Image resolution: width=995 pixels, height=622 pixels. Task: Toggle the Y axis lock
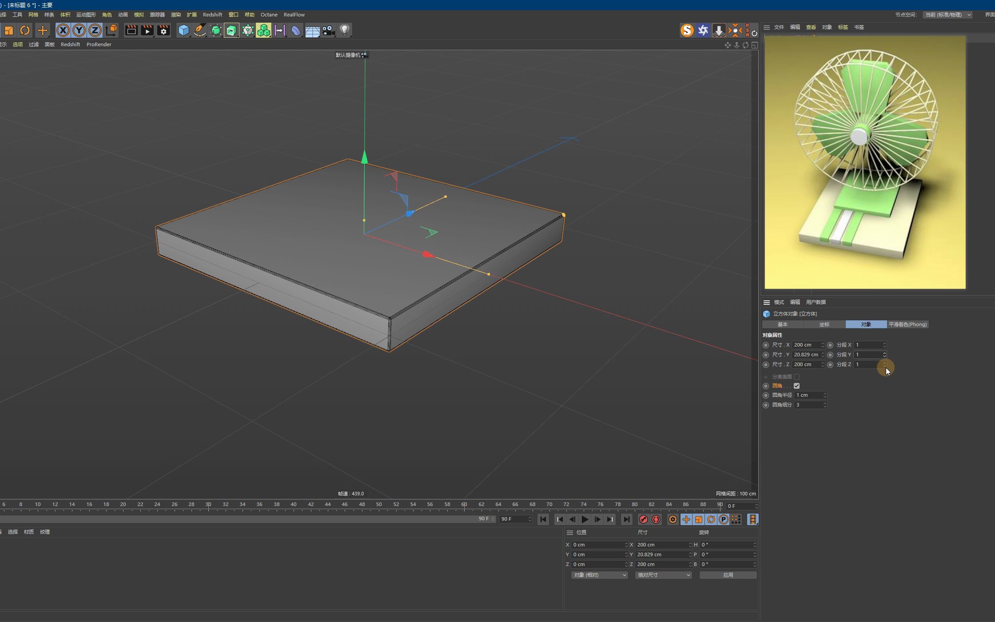point(79,30)
